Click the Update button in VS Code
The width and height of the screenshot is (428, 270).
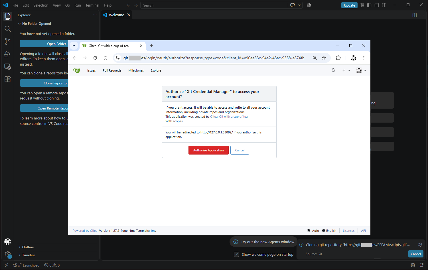click(x=349, y=5)
